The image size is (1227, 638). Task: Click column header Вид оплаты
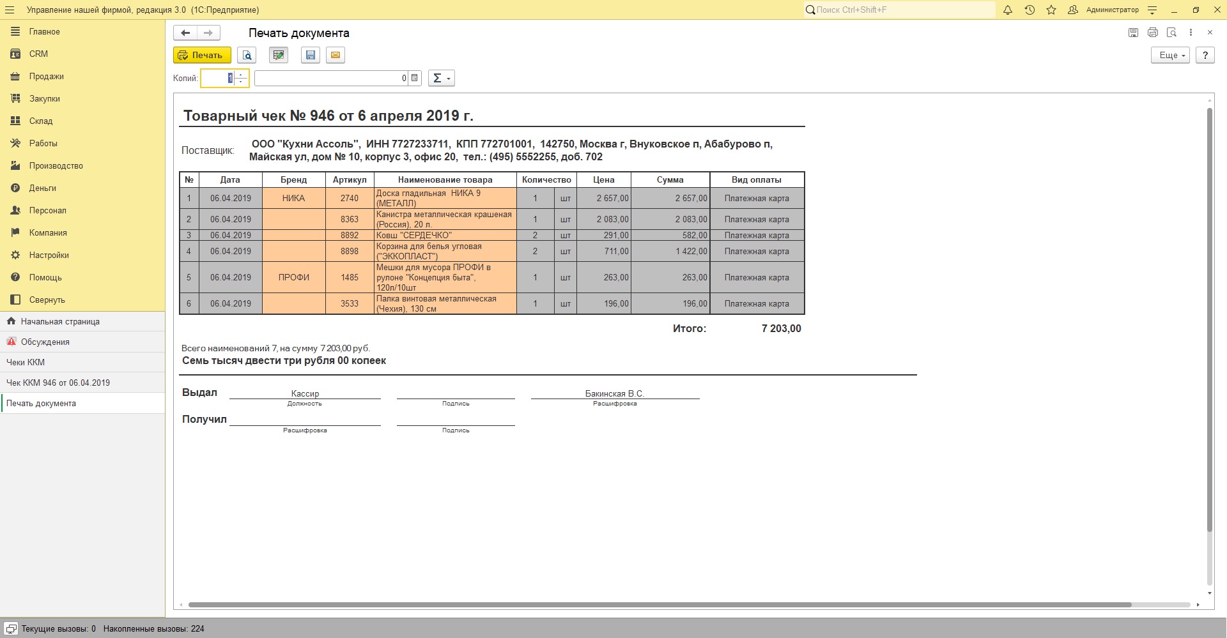click(757, 179)
